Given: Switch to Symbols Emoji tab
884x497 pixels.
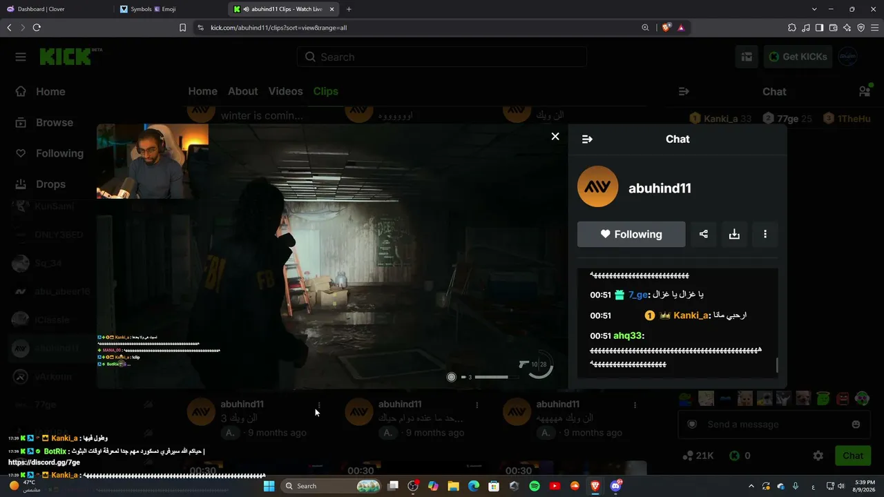Looking at the screenshot, I should (x=171, y=9).
